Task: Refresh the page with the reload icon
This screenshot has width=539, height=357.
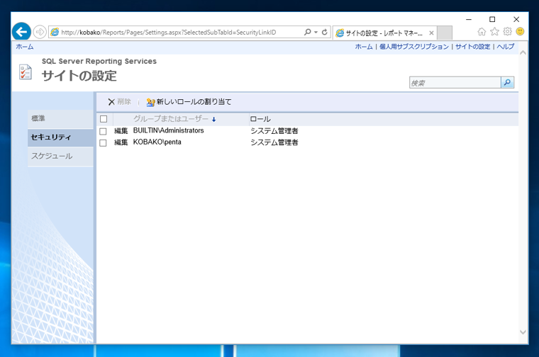Action: (x=324, y=32)
